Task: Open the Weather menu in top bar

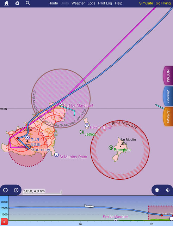Action: [x=78, y=3]
